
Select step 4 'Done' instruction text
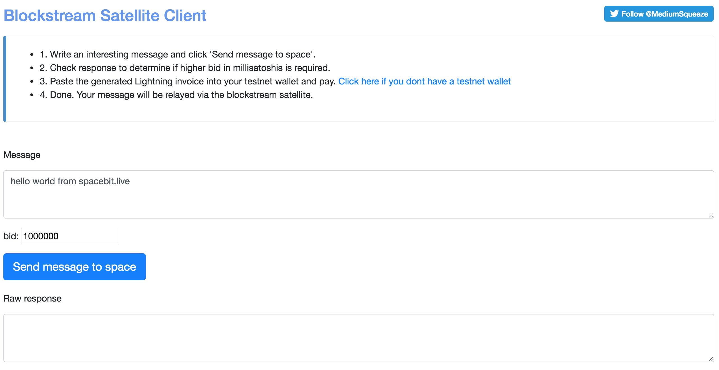pos(176,95)
